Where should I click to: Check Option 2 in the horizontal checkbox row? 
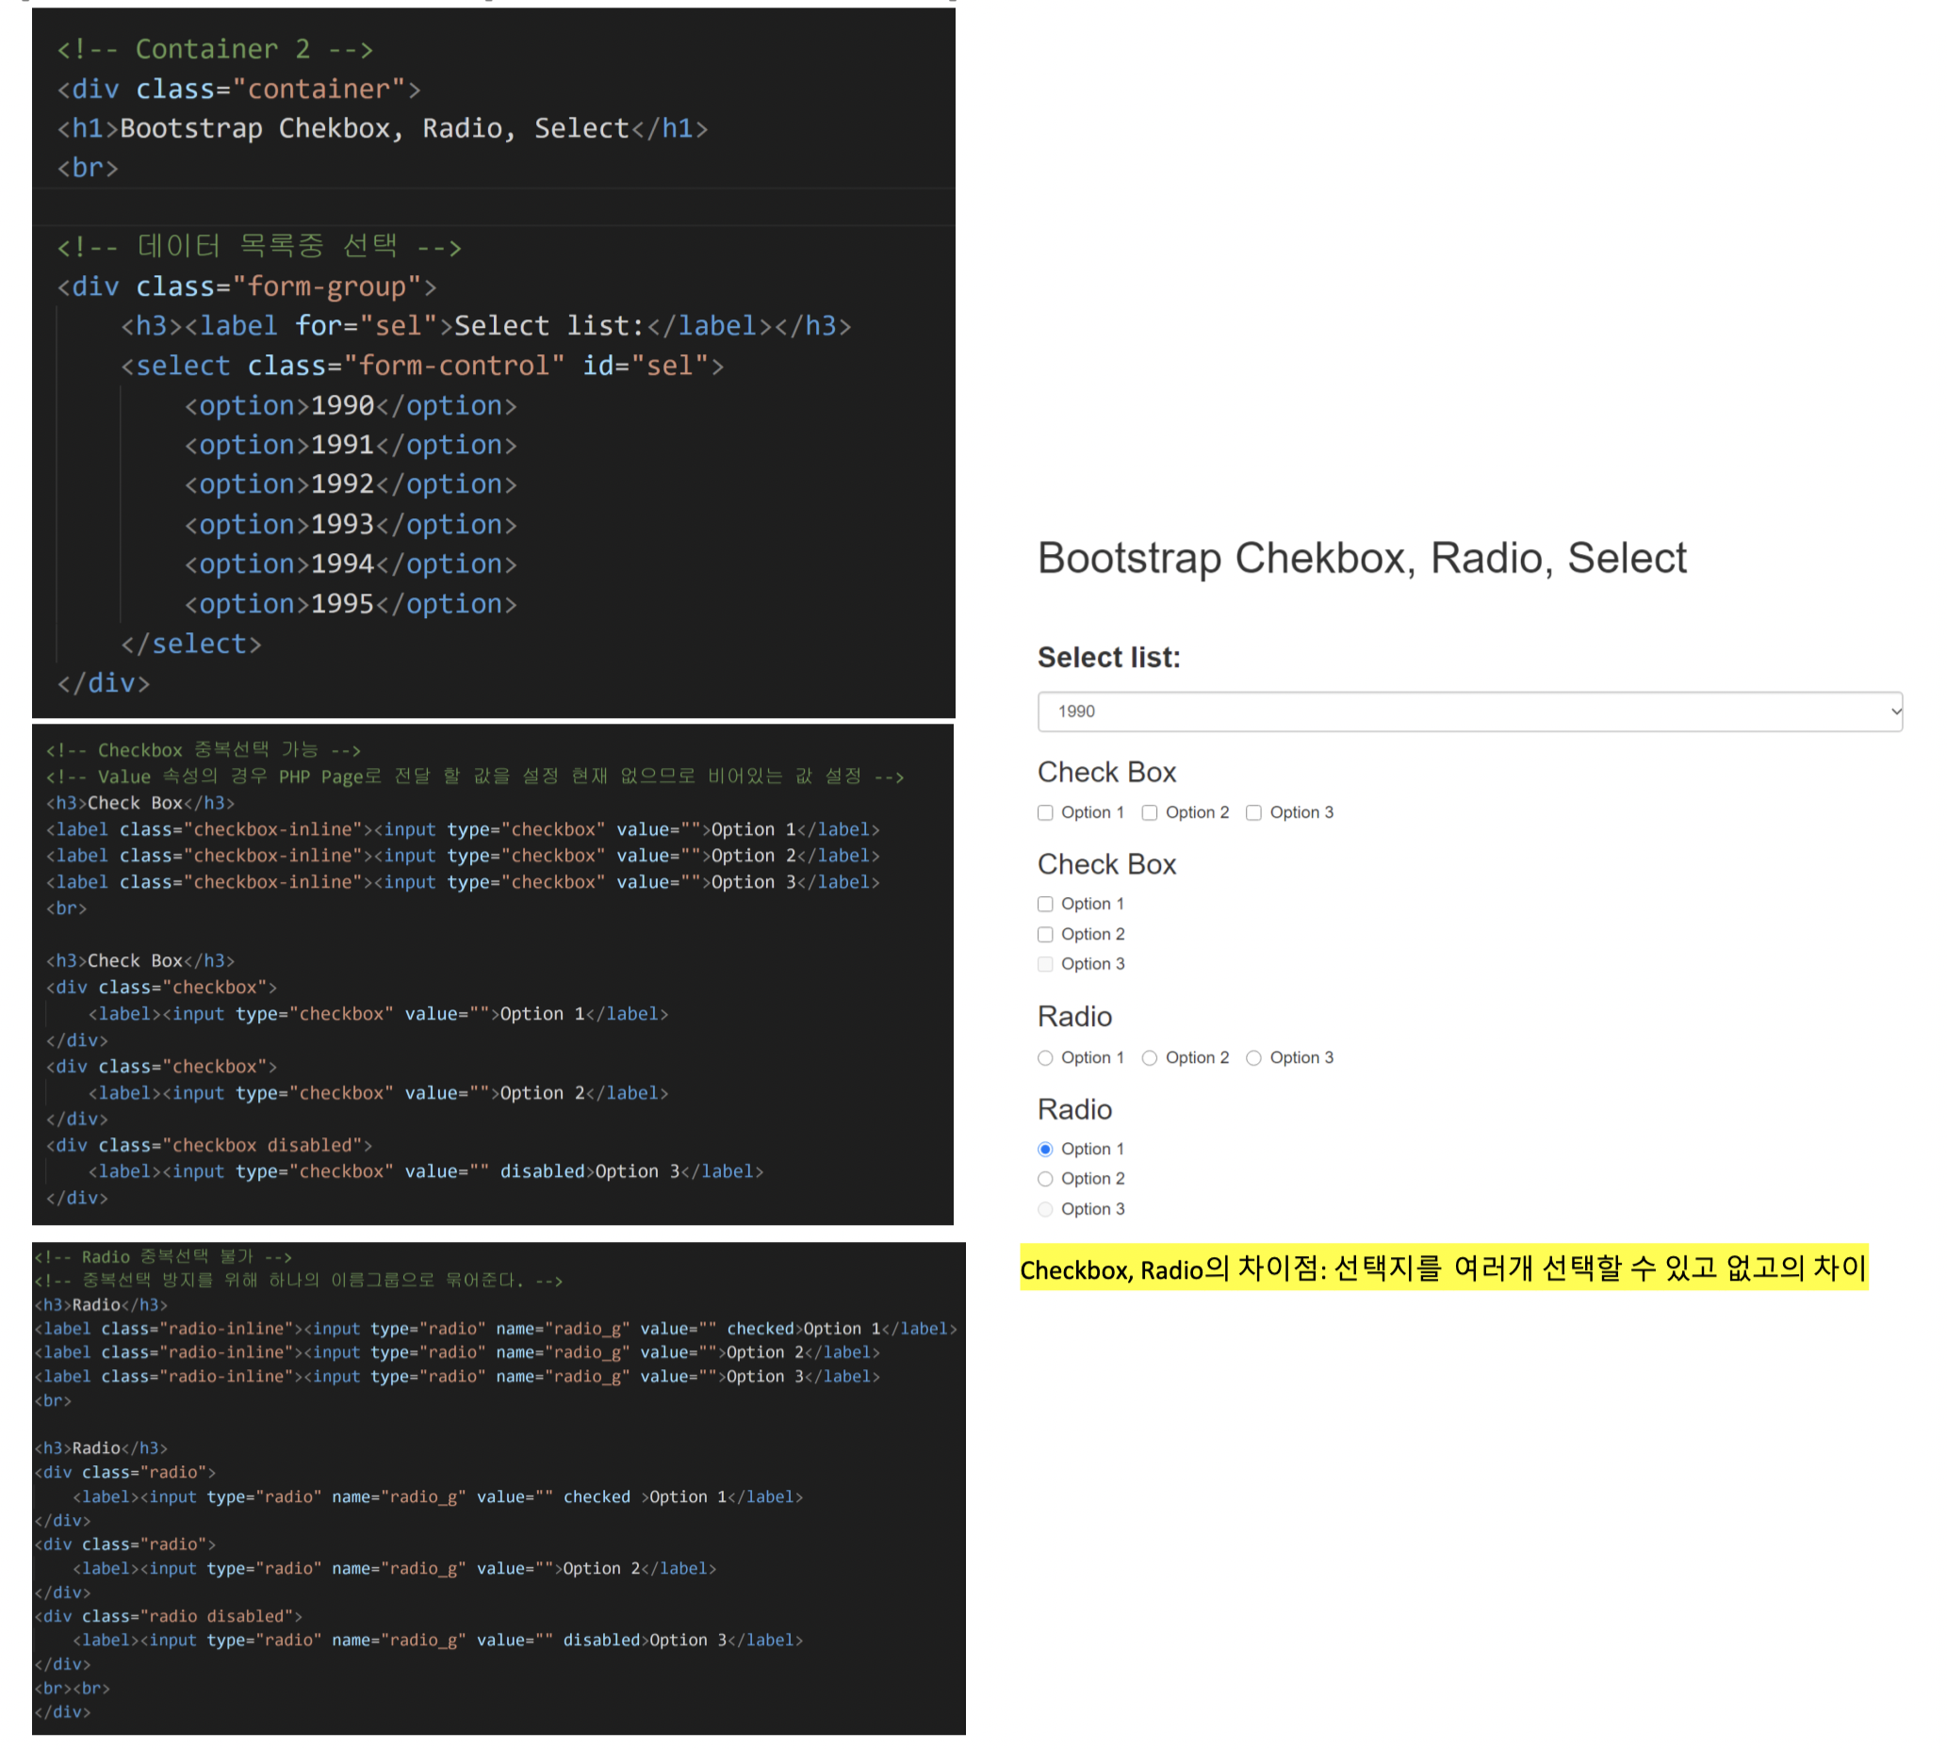(x=1150, y=813)
